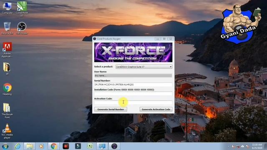The image size is (267, 150).
Task: Select the OBS Studio desktop shortcut
Action: point(22,28)
